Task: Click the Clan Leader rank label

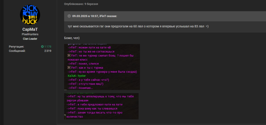Action: [x=30, y=39]
